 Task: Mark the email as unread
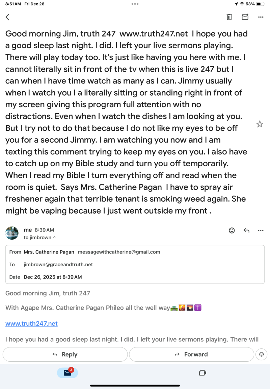(245, 17)
